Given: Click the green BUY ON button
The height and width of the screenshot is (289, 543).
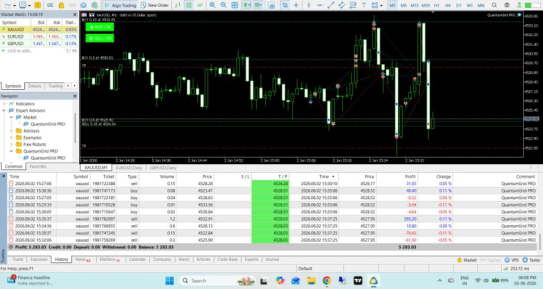Looking at the screenshot, I should (100, 27).
